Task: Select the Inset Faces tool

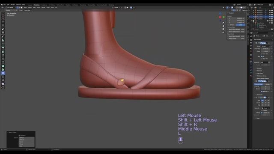Action: tap(3, 52)
